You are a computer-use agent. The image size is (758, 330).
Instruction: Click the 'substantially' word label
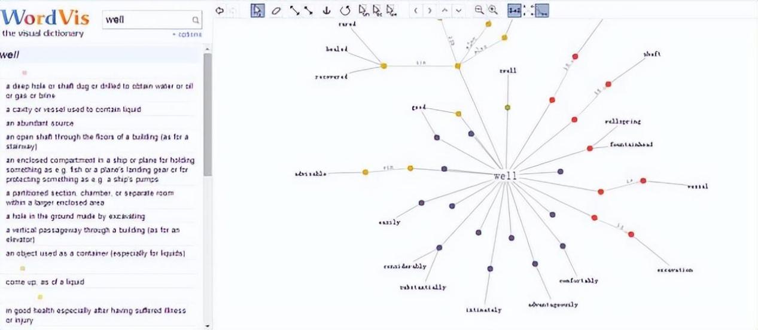coord(422,287)
